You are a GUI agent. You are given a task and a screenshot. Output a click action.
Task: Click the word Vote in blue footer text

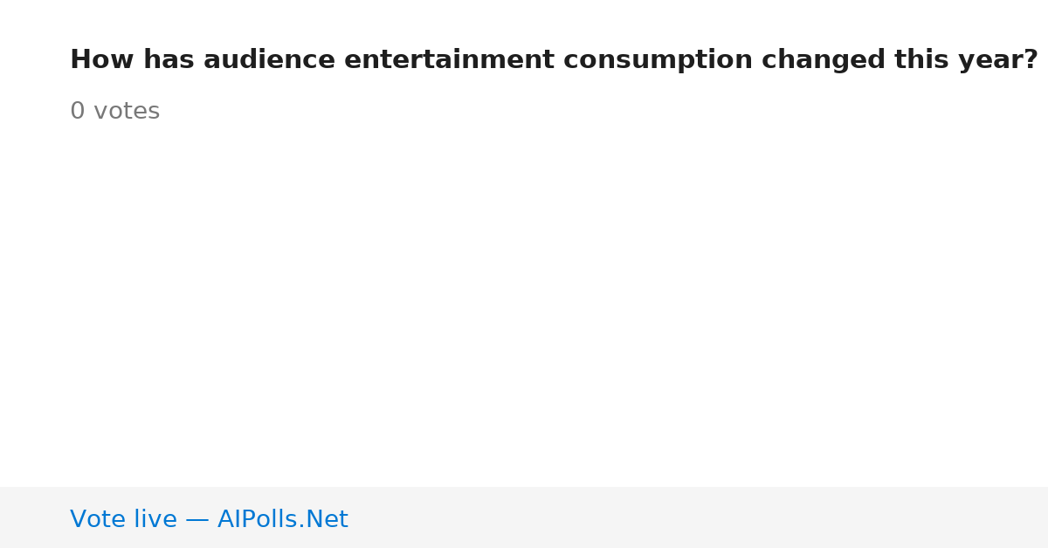tap(95, 519)
